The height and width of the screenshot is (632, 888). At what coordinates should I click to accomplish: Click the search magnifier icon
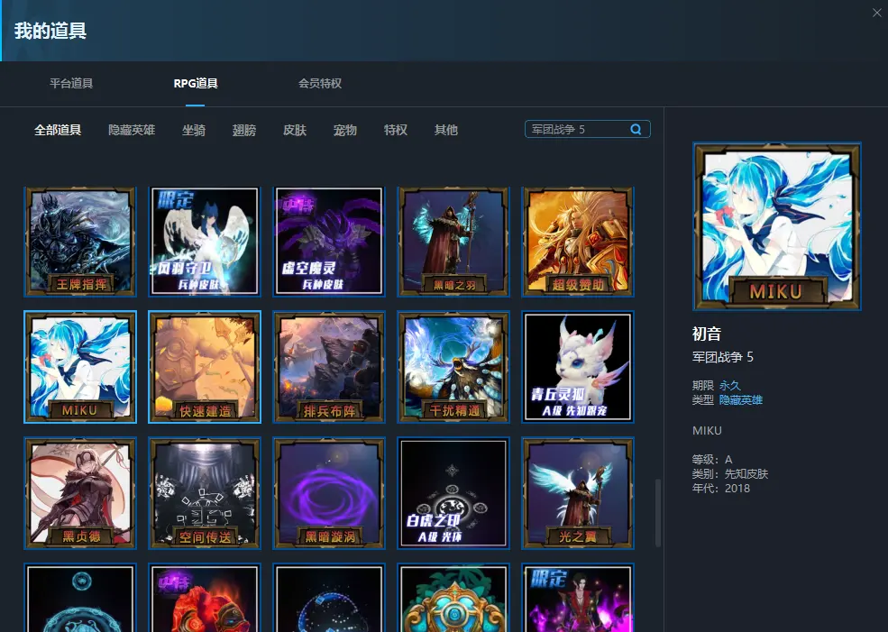pos(636,130)
